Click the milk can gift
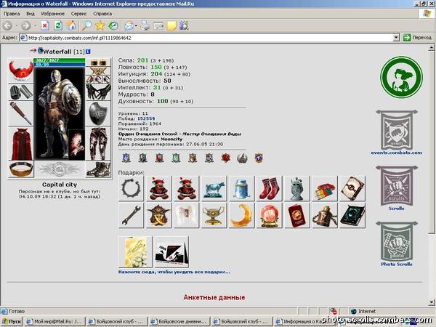The width and height of the screenshot is (436, 327). (x=242, y=188)
